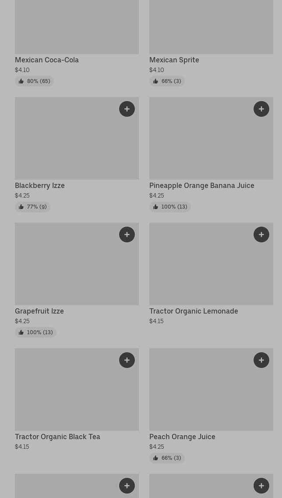
Task: Add Peach Orange Juice to cart
Action: coord(261,360)
